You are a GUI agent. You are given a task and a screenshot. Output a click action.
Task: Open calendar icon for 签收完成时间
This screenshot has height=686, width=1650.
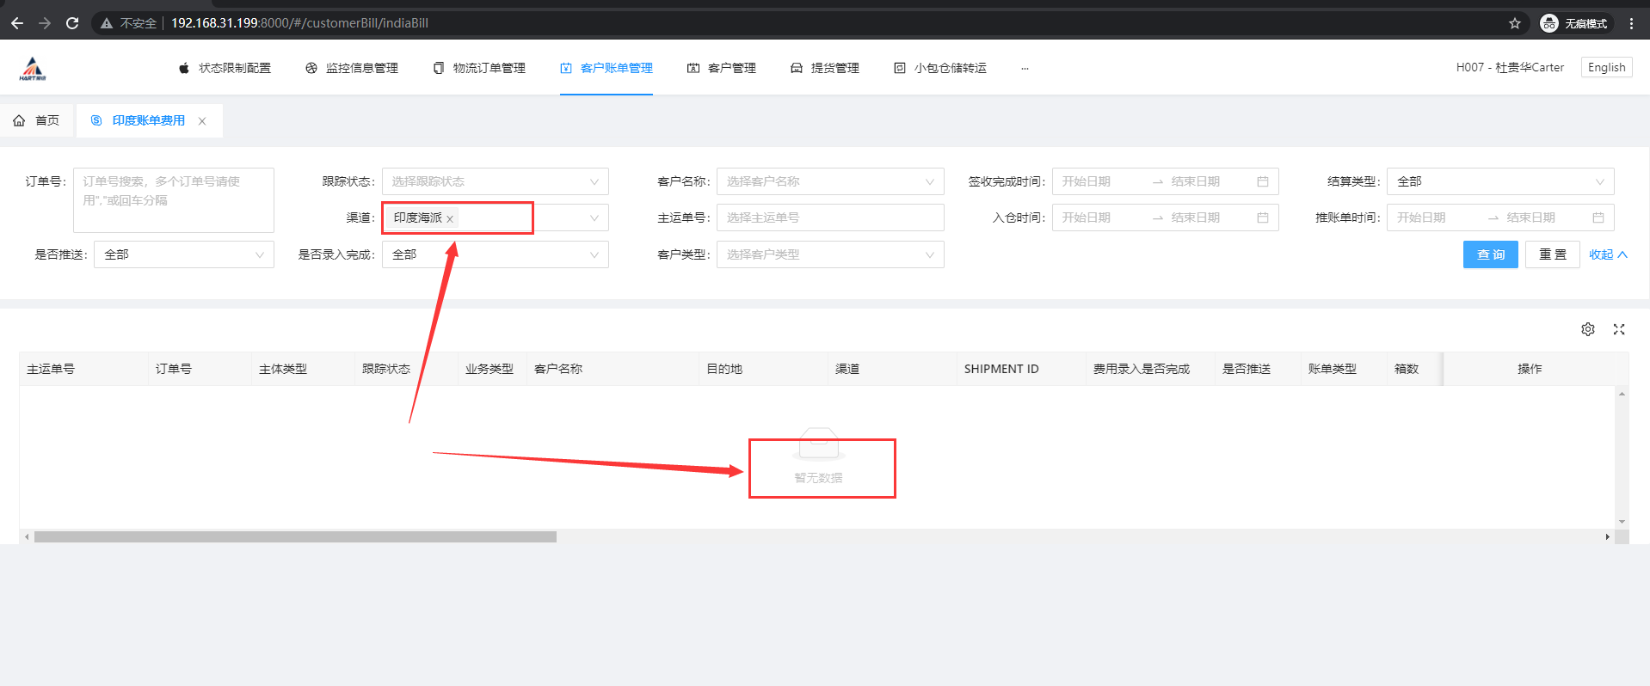tap(1262, 181)
